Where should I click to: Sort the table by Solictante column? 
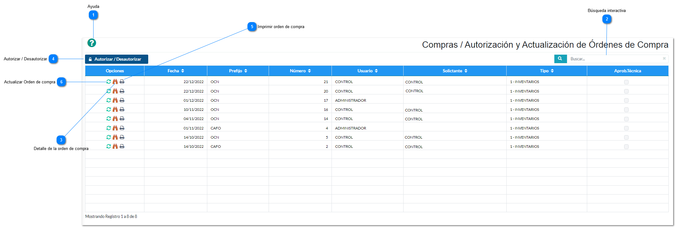(455, 71)
